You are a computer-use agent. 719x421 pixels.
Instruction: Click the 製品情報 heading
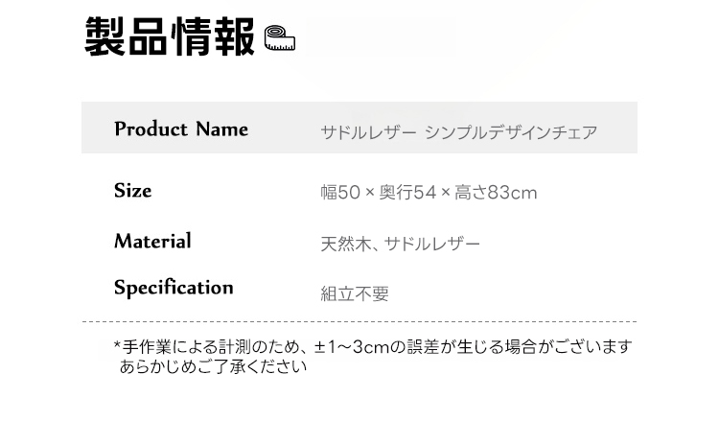(170, 38)
